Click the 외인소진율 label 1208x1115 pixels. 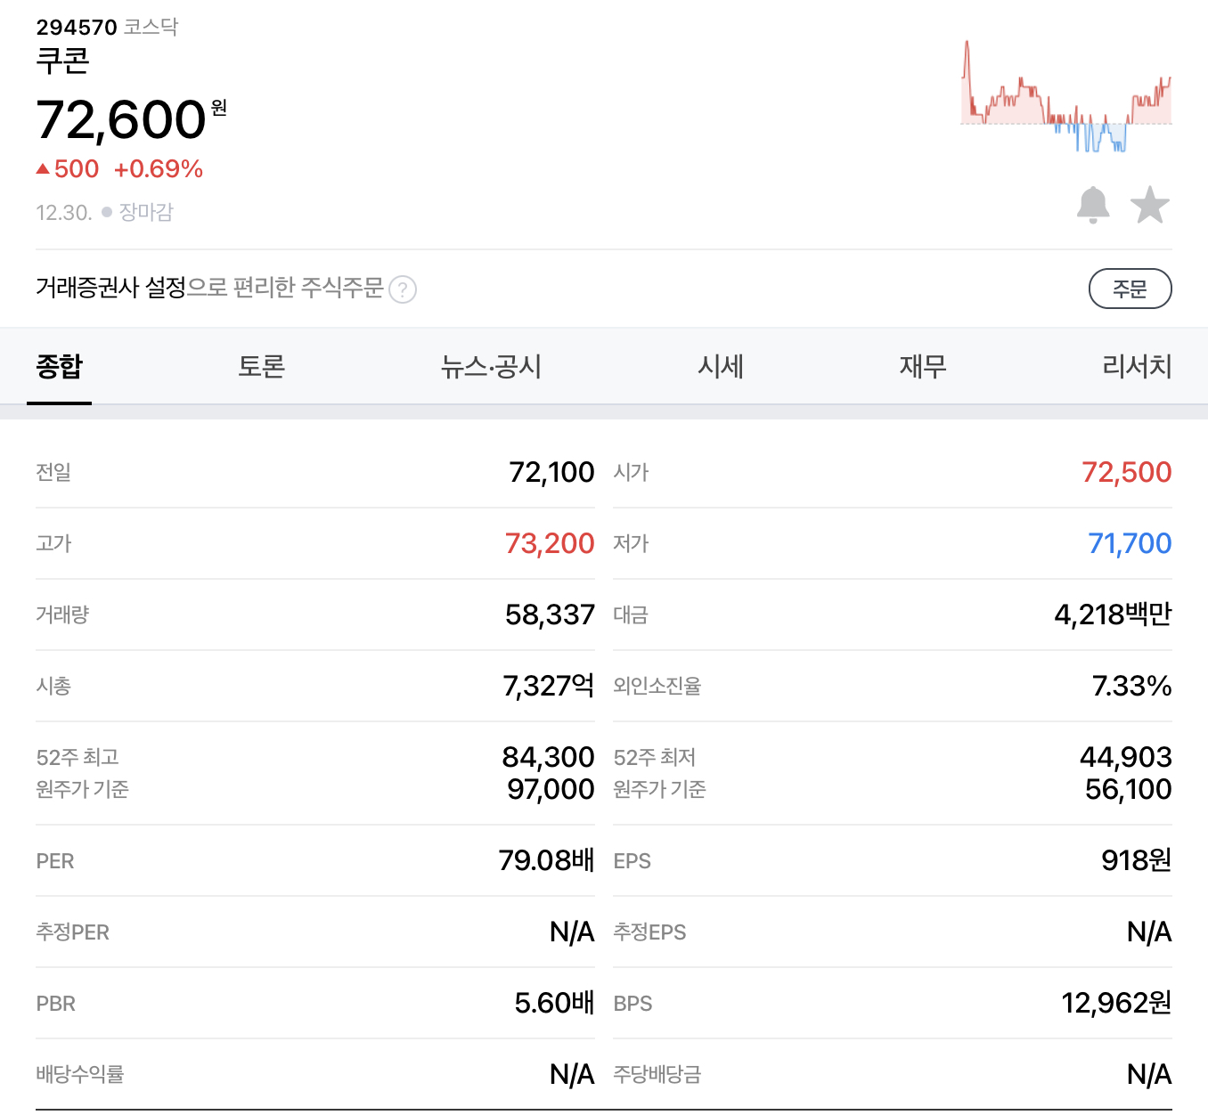point(657,686)
